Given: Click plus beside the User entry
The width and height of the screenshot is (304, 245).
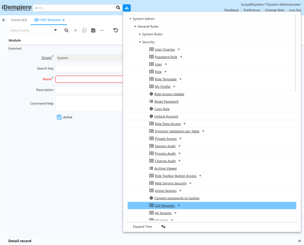Looking at the screenshot, I should [166, 64].
